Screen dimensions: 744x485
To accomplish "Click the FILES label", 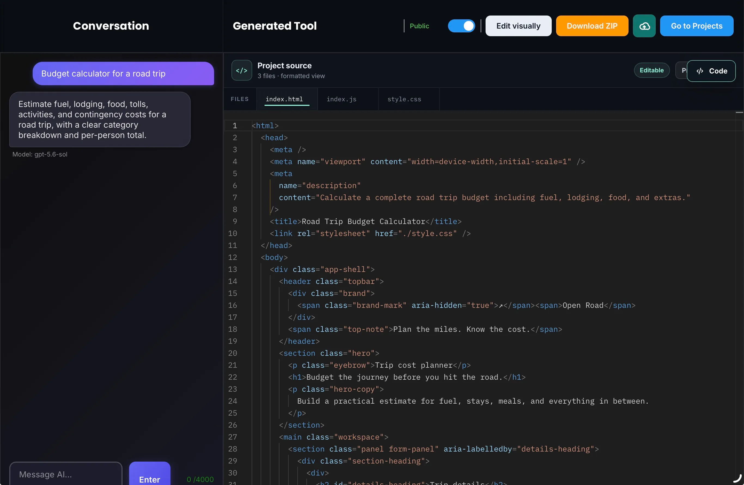I will coord(239,99).
